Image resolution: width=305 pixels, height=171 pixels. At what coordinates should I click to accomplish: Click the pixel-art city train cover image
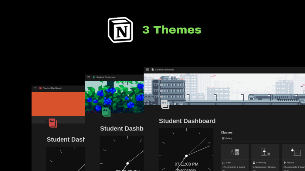[x=224, y=89]
